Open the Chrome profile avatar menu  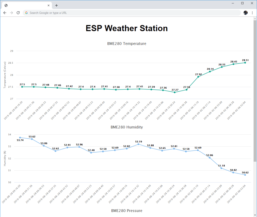click(x=245, y=13)
